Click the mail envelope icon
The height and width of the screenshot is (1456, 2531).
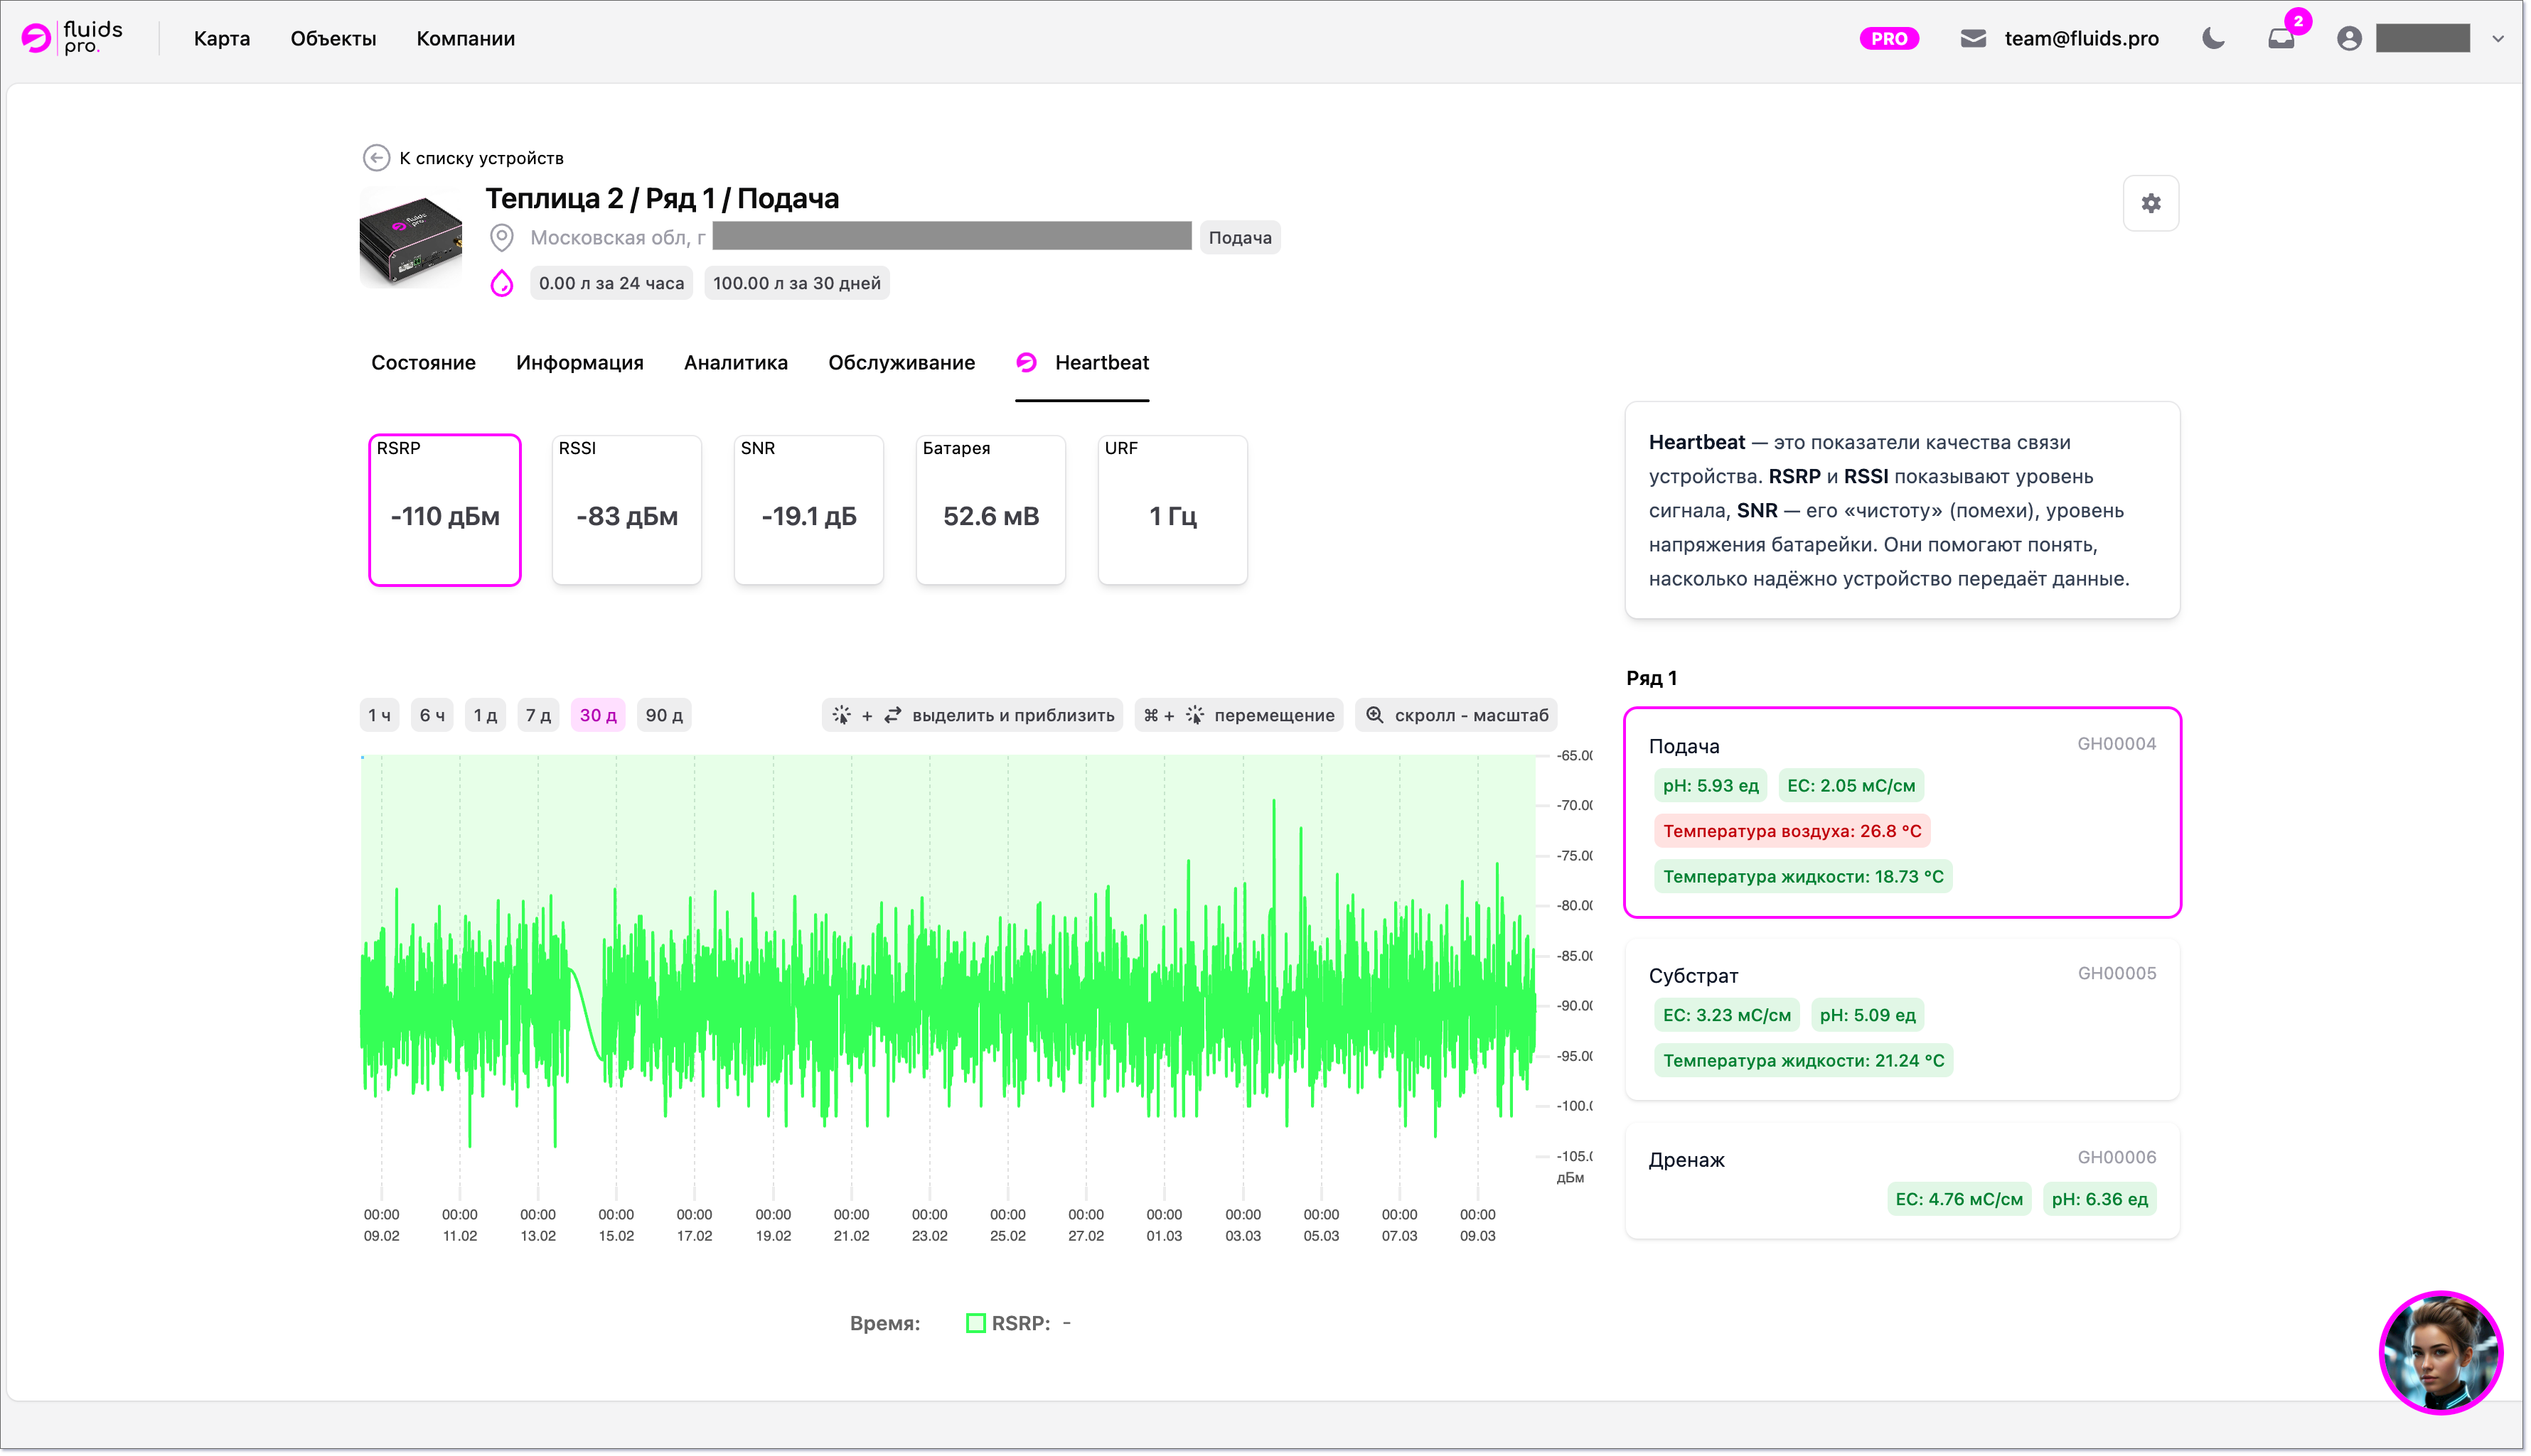(1973, 38)
